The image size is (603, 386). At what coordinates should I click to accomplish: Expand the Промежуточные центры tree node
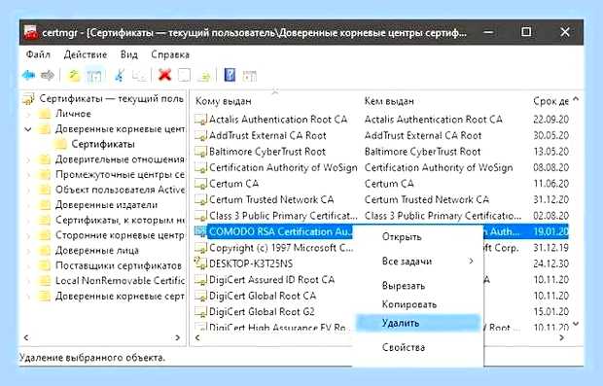point(27,175)
